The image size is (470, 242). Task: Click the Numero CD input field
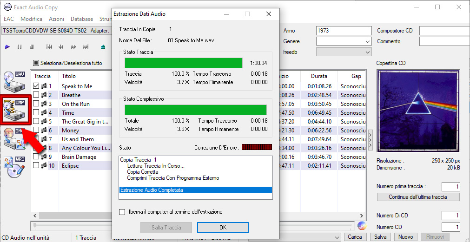coord(450,227)
